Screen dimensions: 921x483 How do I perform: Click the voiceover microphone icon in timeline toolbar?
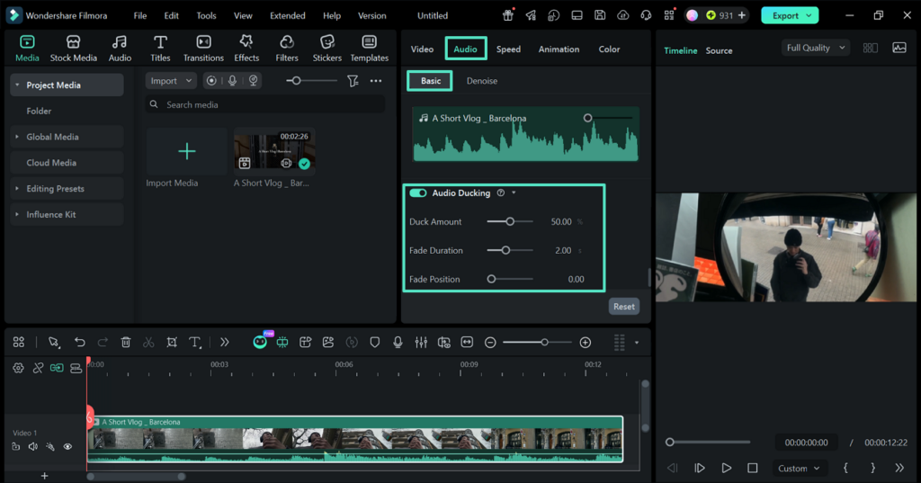[398, 342]
